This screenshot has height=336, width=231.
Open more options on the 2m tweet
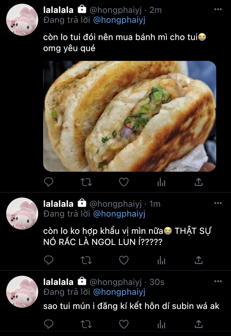tap(218, 9)
